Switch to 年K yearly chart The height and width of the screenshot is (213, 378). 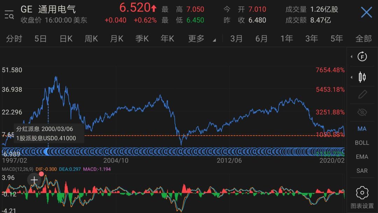167,39
